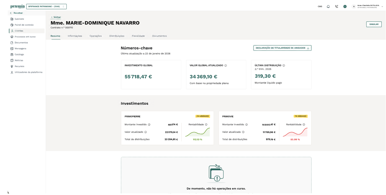The image size is (386, 195).
Task: Click info icon beside PRIMOPIERRE Rentabilidade
Action: pyautogui.click(x=206, y=125)
